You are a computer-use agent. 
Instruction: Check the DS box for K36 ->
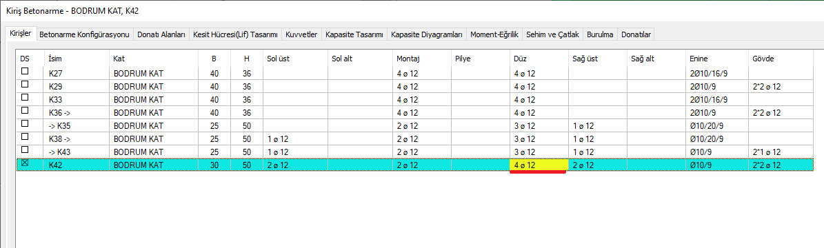[x=24, y=111]
